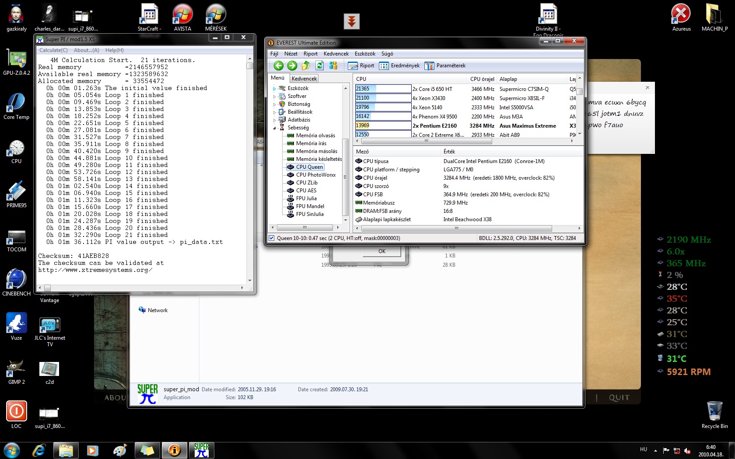This screenshot has height=459, width=735.
Task: Click the CPU column header in results list
Action: tap(410, 79)
